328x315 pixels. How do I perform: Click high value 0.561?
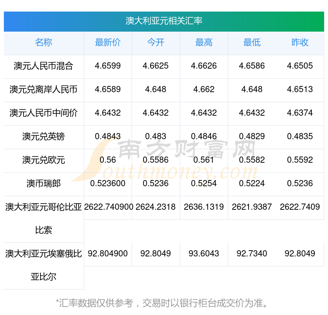tap(204, 160)
